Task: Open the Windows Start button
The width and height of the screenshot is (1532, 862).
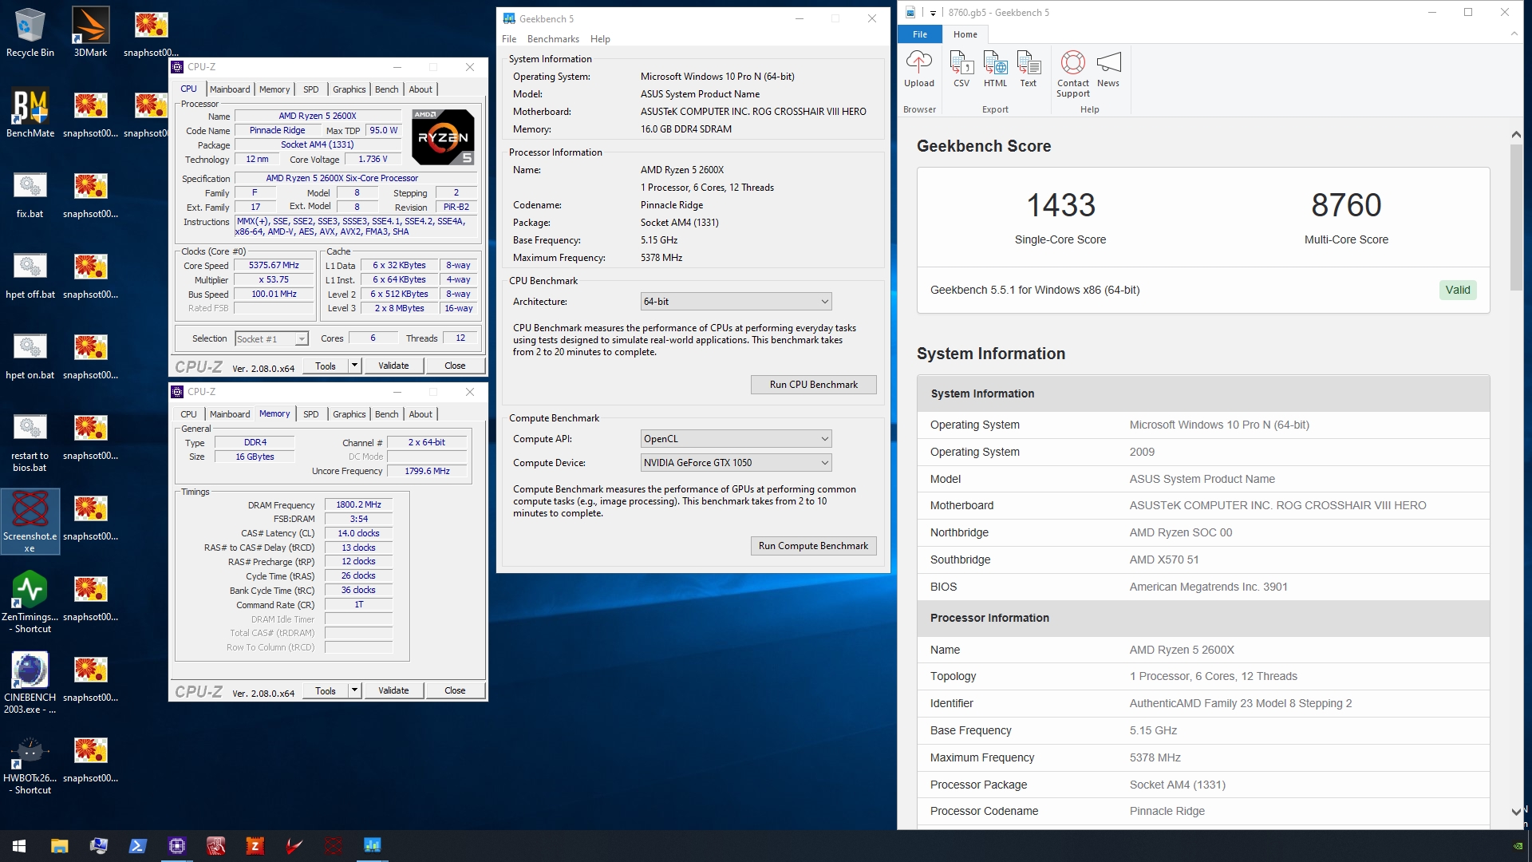Action: tap(19, 846)
